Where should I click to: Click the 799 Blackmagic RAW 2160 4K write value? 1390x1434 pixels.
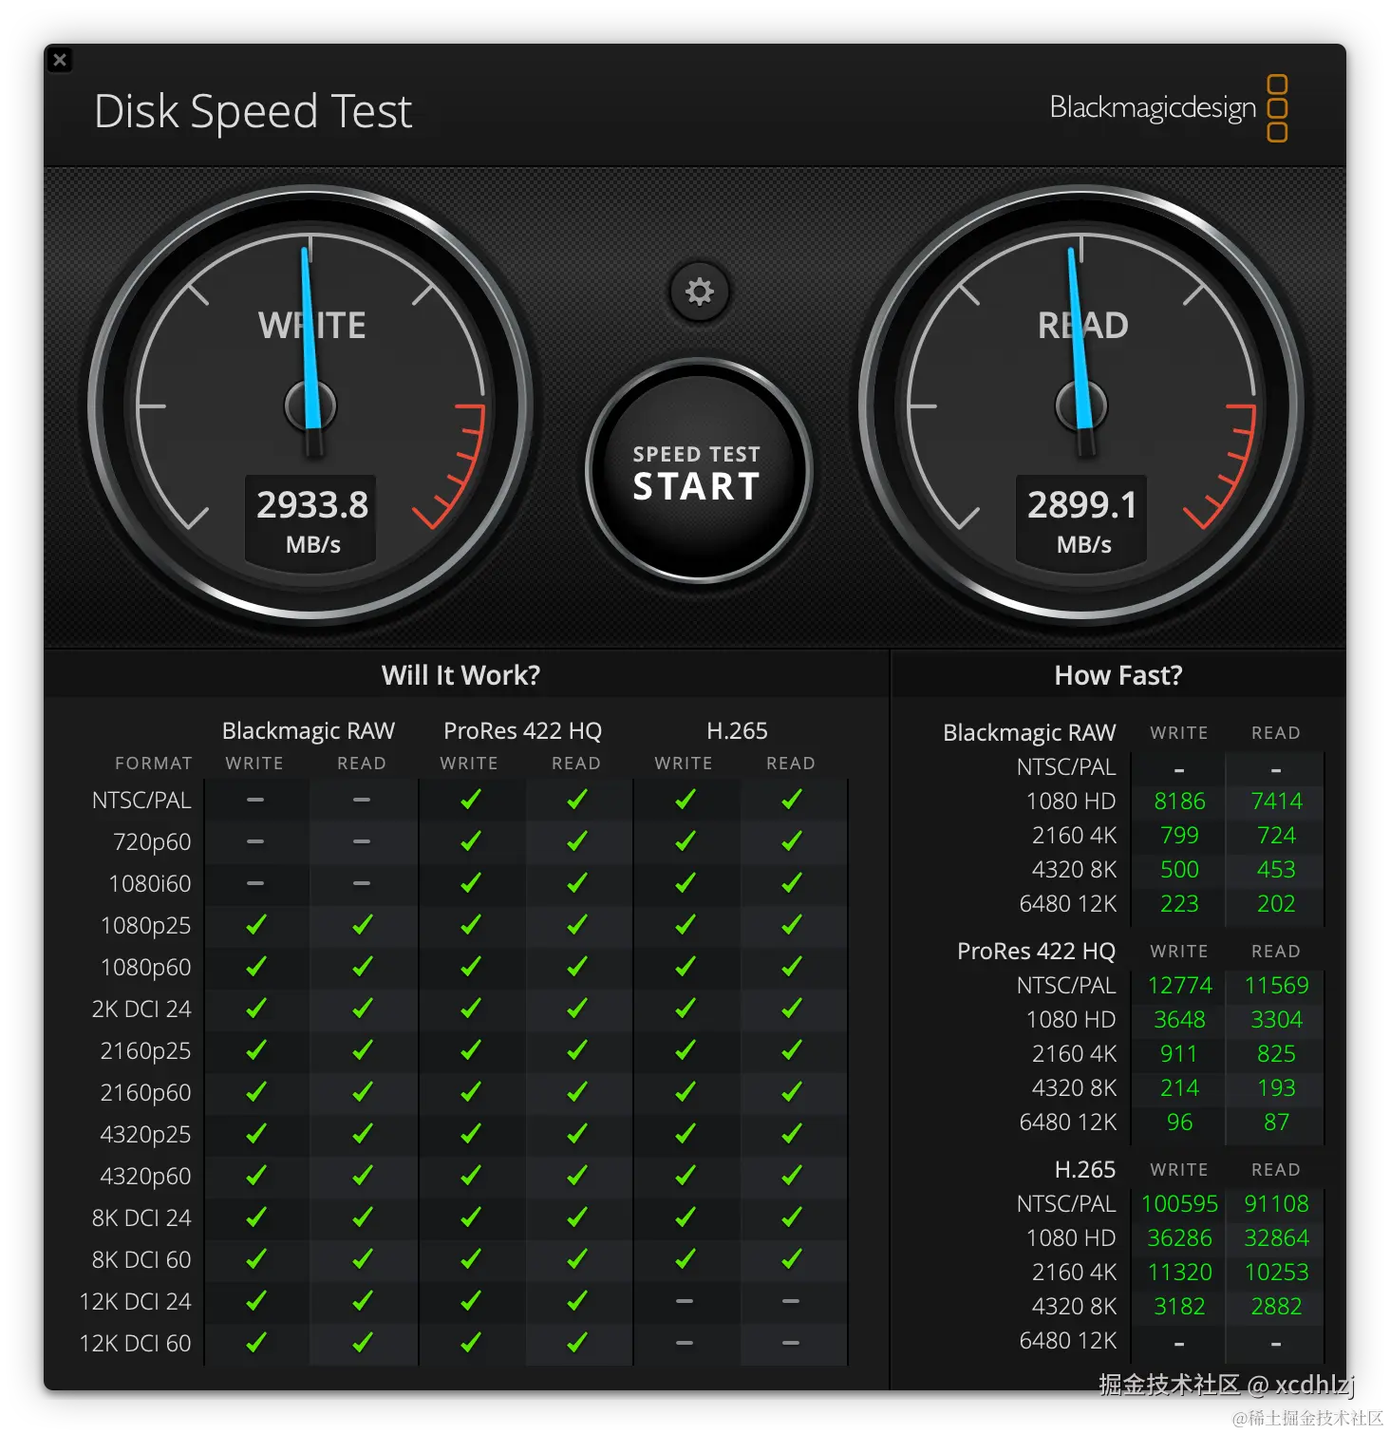[1179, 836]
